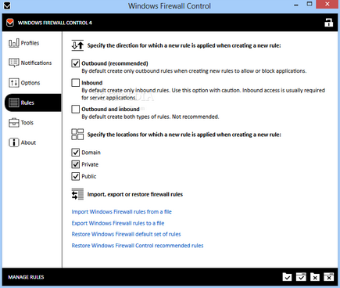Screen dimensions: 340x288
Task: Click second checkmark window icon in bottom bar
Action: [301, 277]
